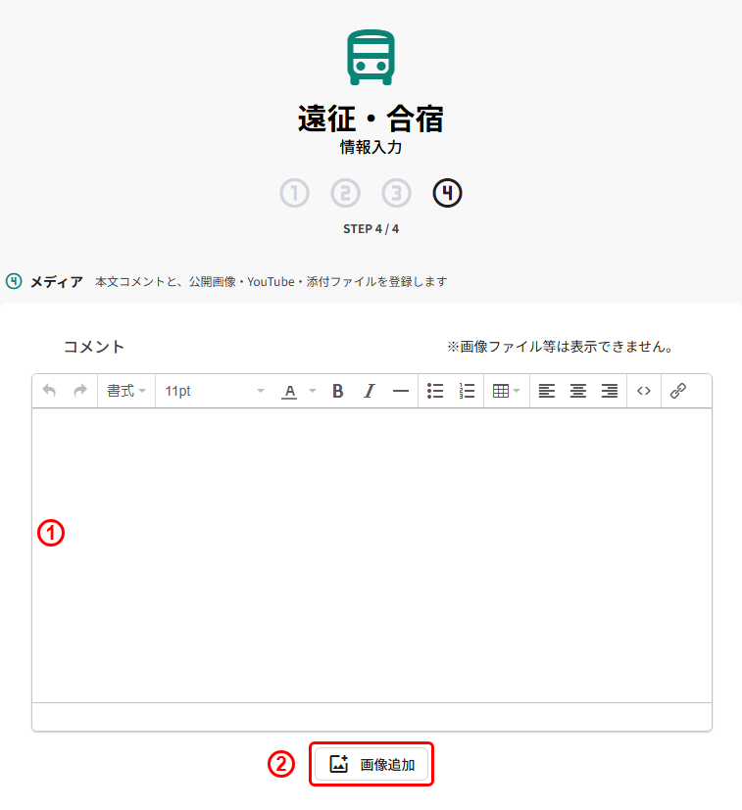Click the 遠征・合宿 heading
This screenshot has height=810, width=742.
(x=371, y=119)
